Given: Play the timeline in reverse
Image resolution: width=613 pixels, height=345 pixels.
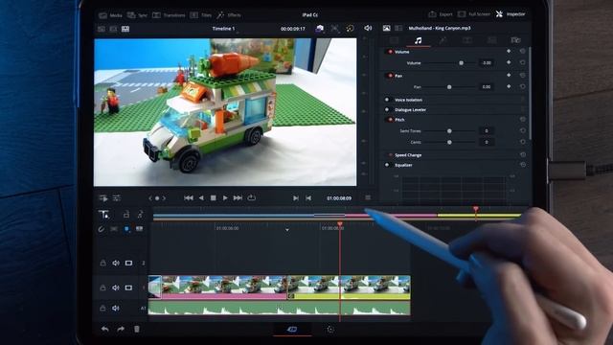Looking at the screenshot, I should [x=201, y=198].
